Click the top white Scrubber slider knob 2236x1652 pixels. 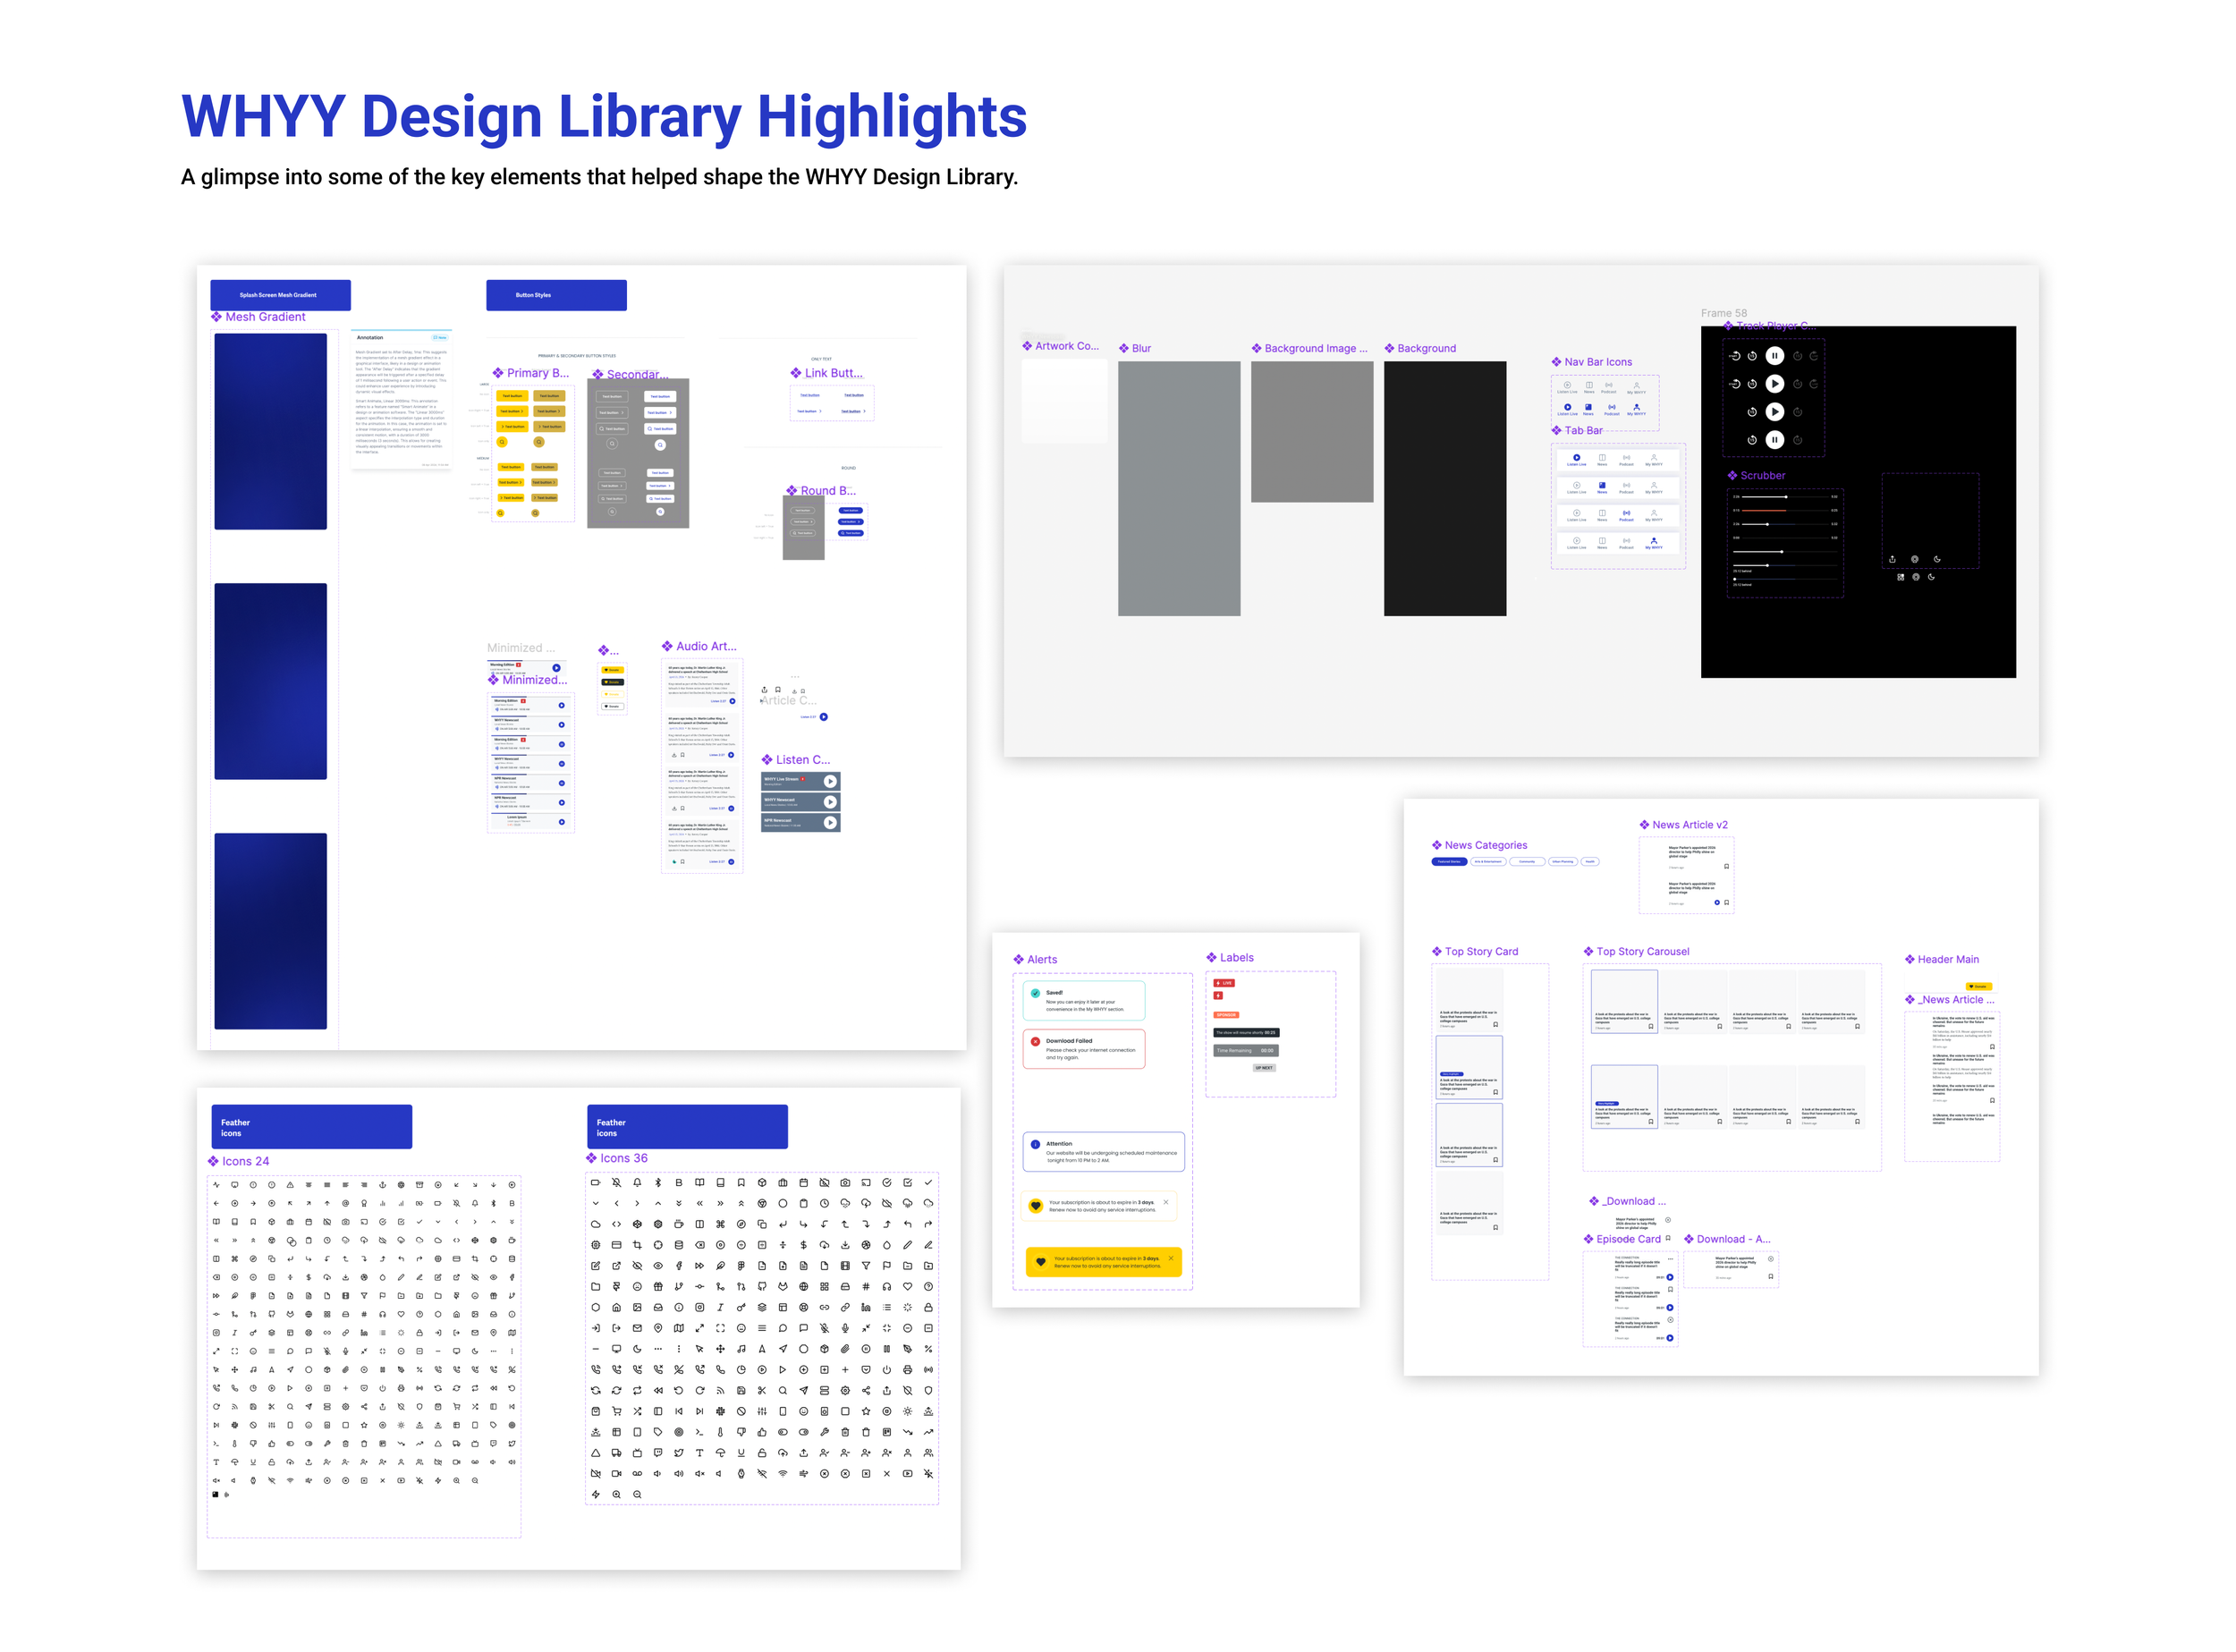click(x=1786, y=496)
